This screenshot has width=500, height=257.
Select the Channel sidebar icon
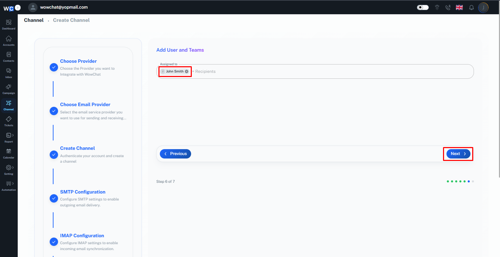pos(9,105)
